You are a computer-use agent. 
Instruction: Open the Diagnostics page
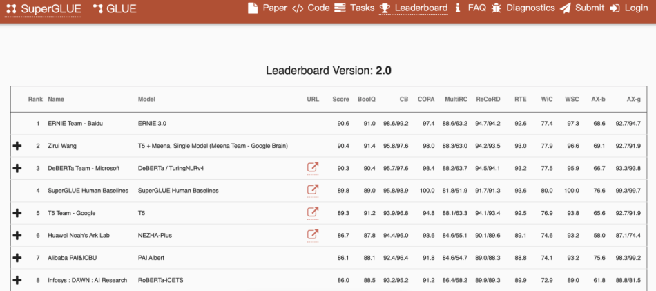point(530,8)
